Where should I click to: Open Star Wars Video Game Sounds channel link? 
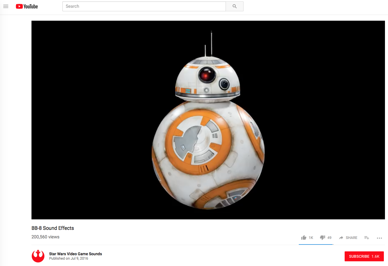pyautogui.click(x=75, y=254)
